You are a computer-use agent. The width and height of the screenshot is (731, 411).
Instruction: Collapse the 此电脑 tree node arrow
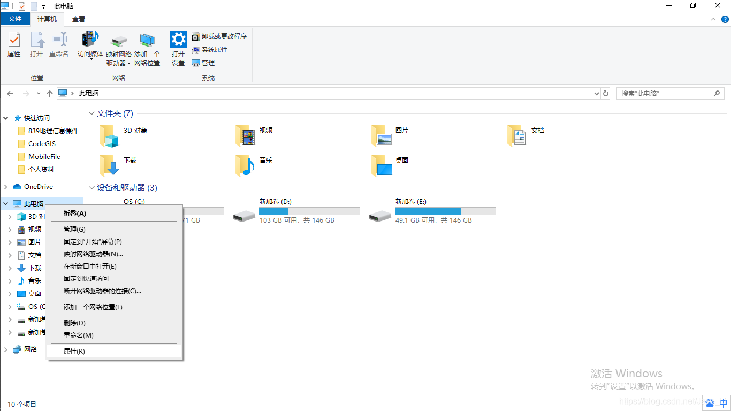(x=6, y=204)
